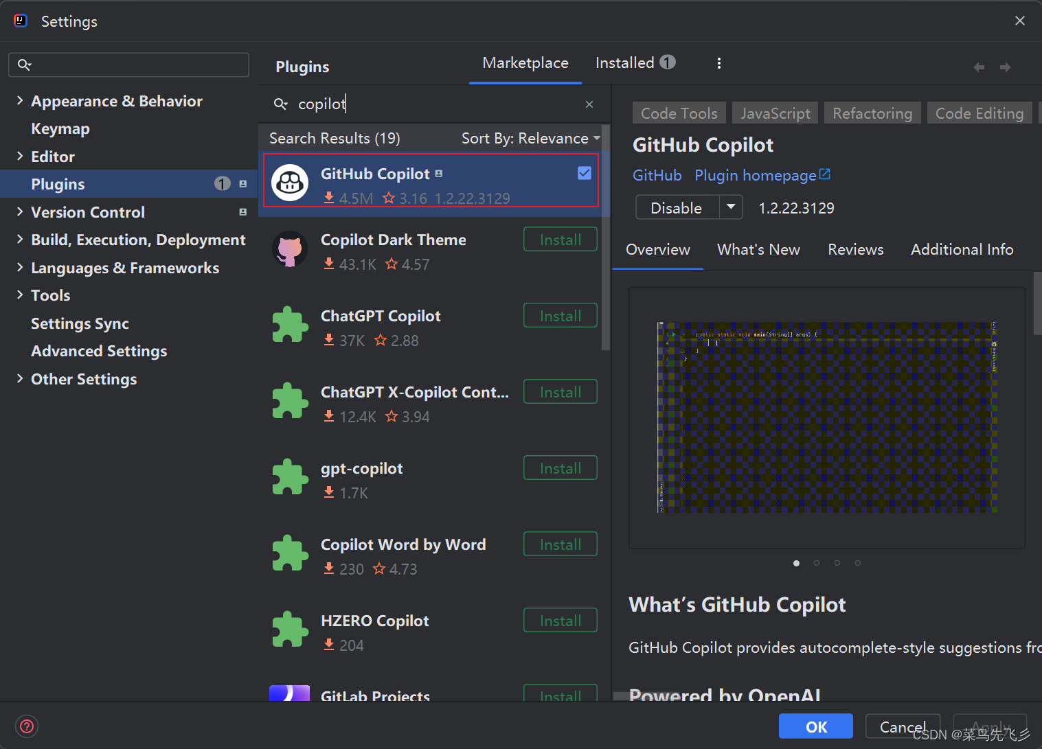Screen dimensions: 1042x749
Task: Click the GitHub Copilot plugin logo
Action: tap(290, 183)
